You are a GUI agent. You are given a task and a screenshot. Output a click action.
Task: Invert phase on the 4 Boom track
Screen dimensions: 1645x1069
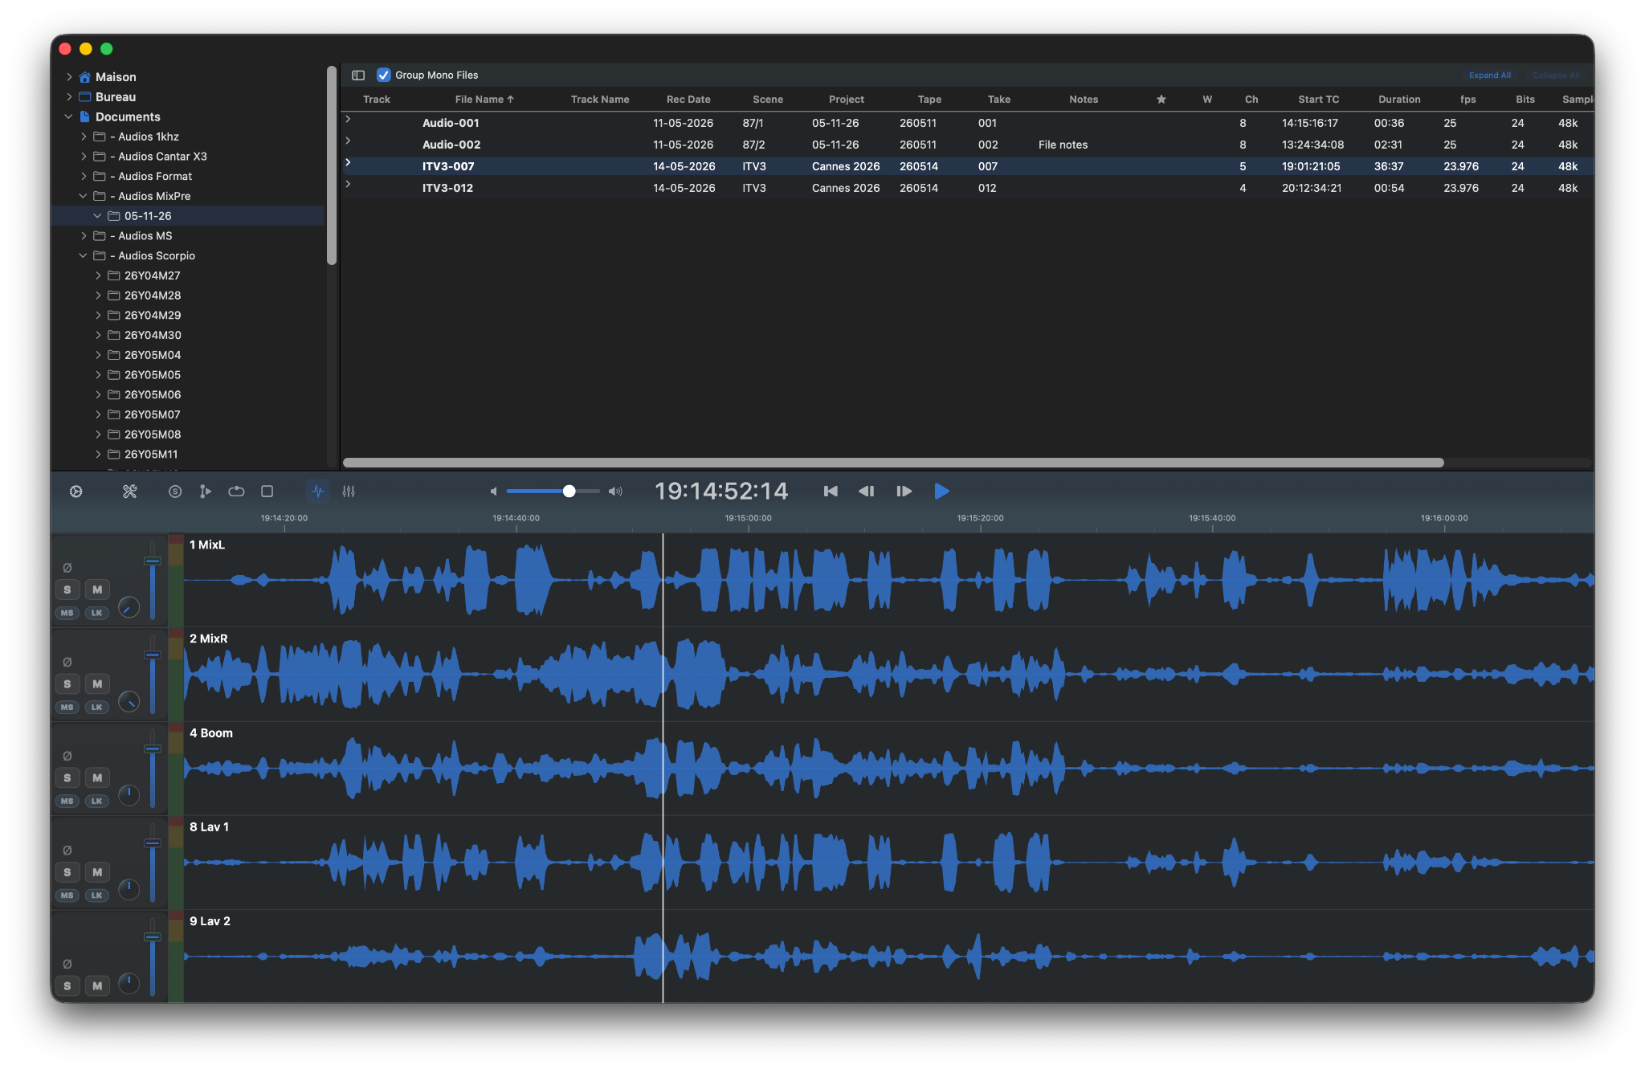[x=67, y=757]
